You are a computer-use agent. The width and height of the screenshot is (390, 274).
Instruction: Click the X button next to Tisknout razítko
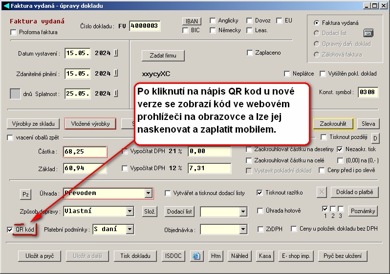click(x=321, y=192)
